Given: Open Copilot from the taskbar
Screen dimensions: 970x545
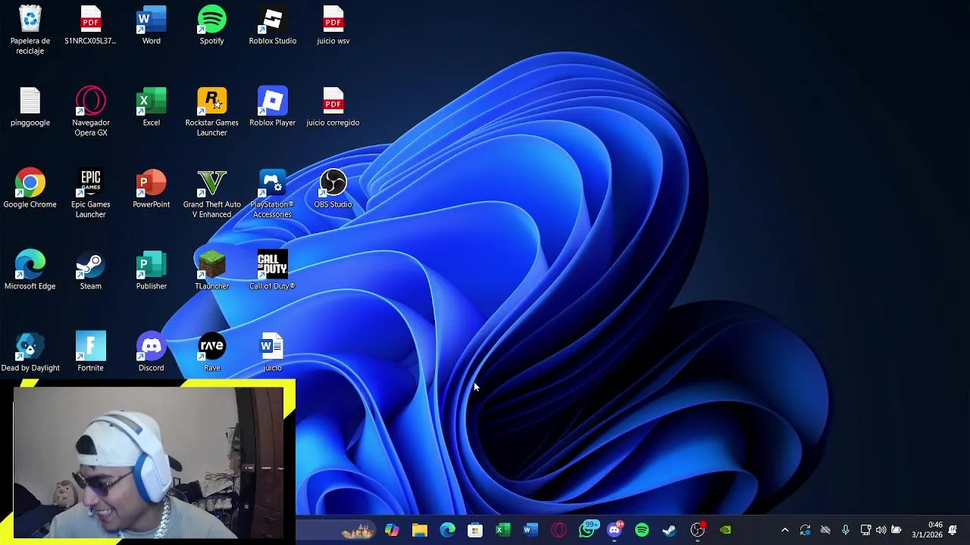Looking at the screenshot, I should point(392,530).
